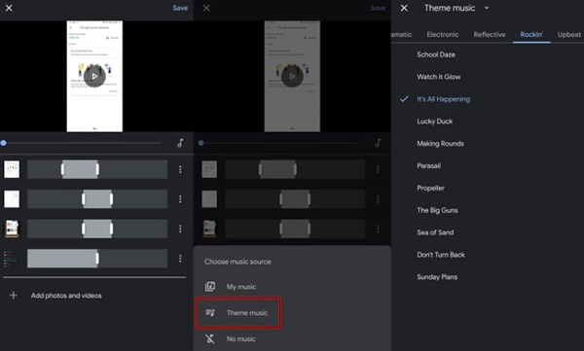Choose No music option
The height and width of the screenshot is (351, 584).
pos(241,338)
